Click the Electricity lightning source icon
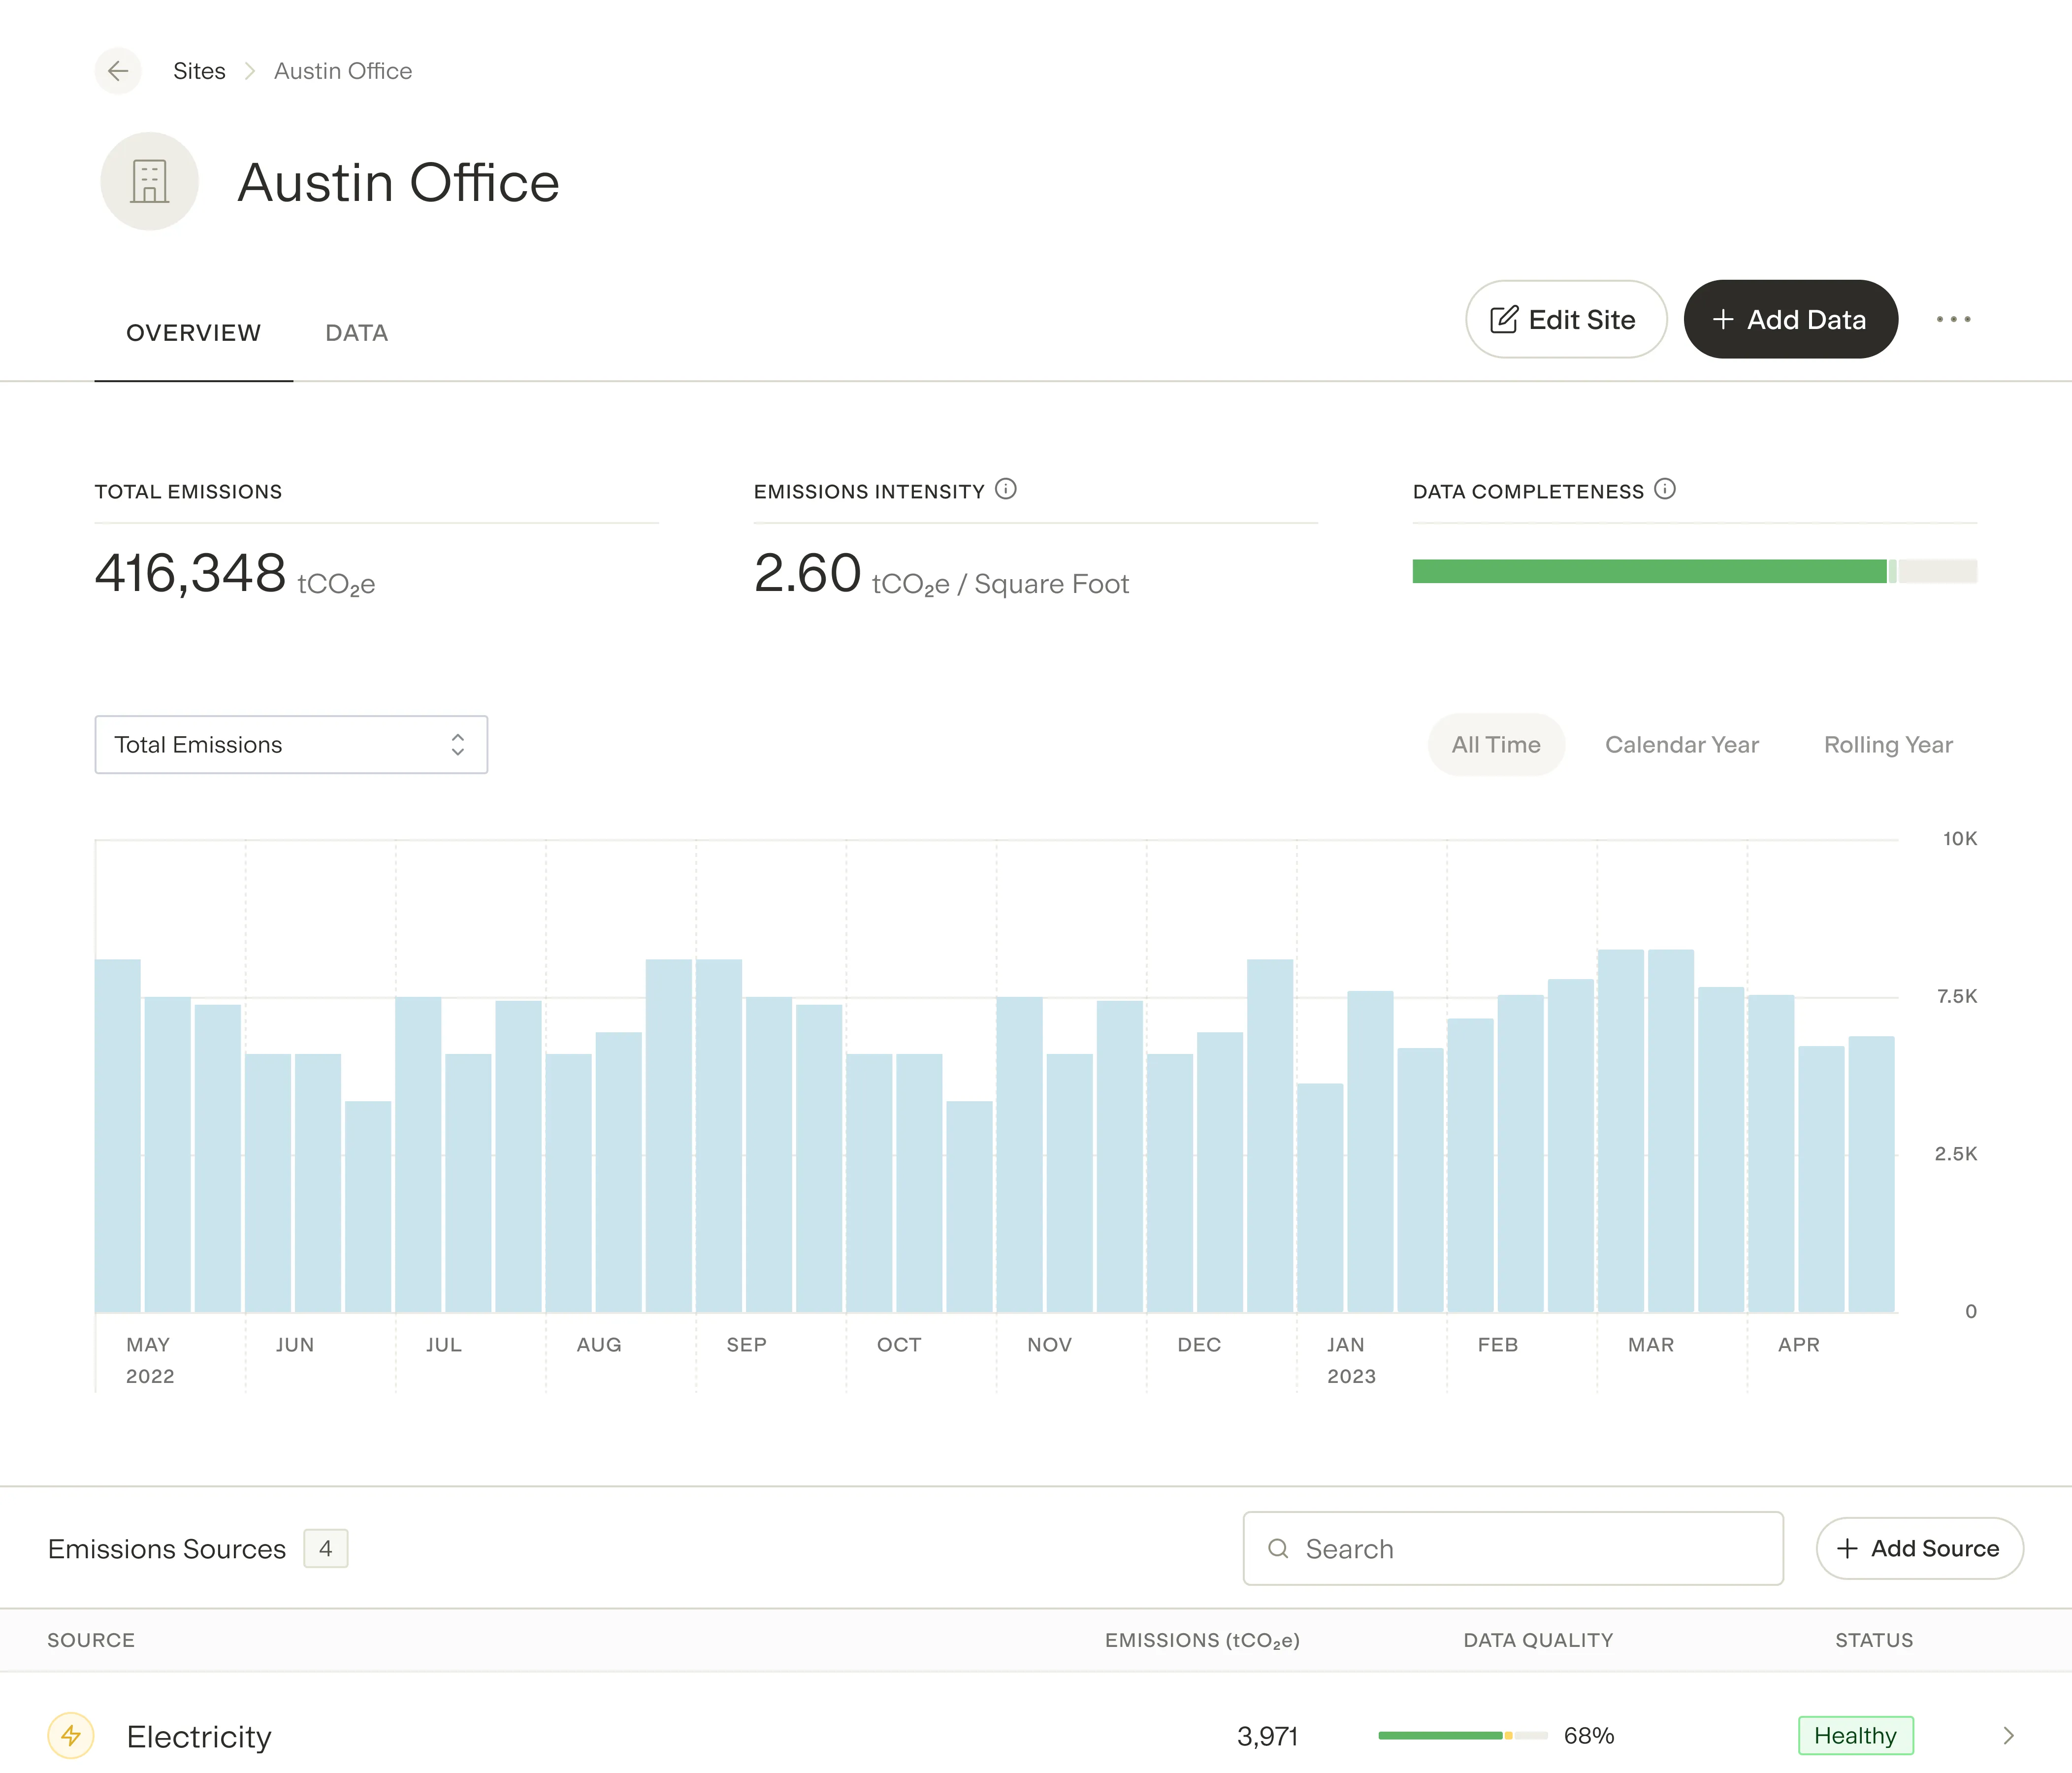Image resolution: width=2072 pixels, height=1773 pixels. tap(72, 1736)
